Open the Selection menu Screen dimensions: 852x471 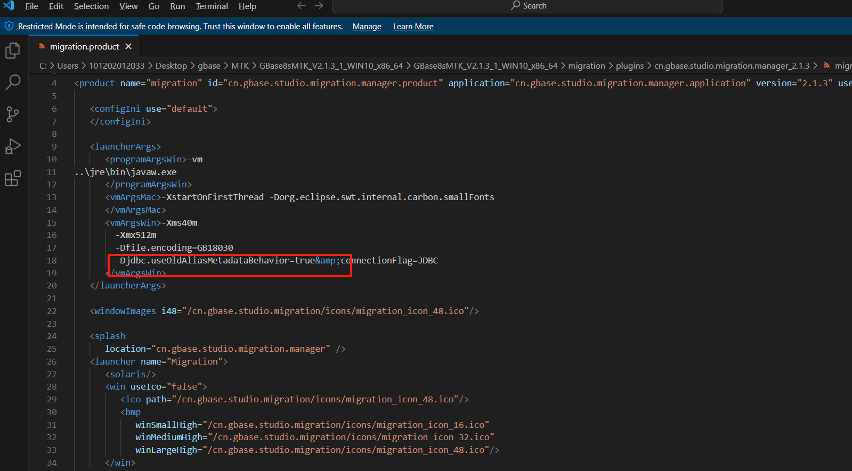coord(91,6)
